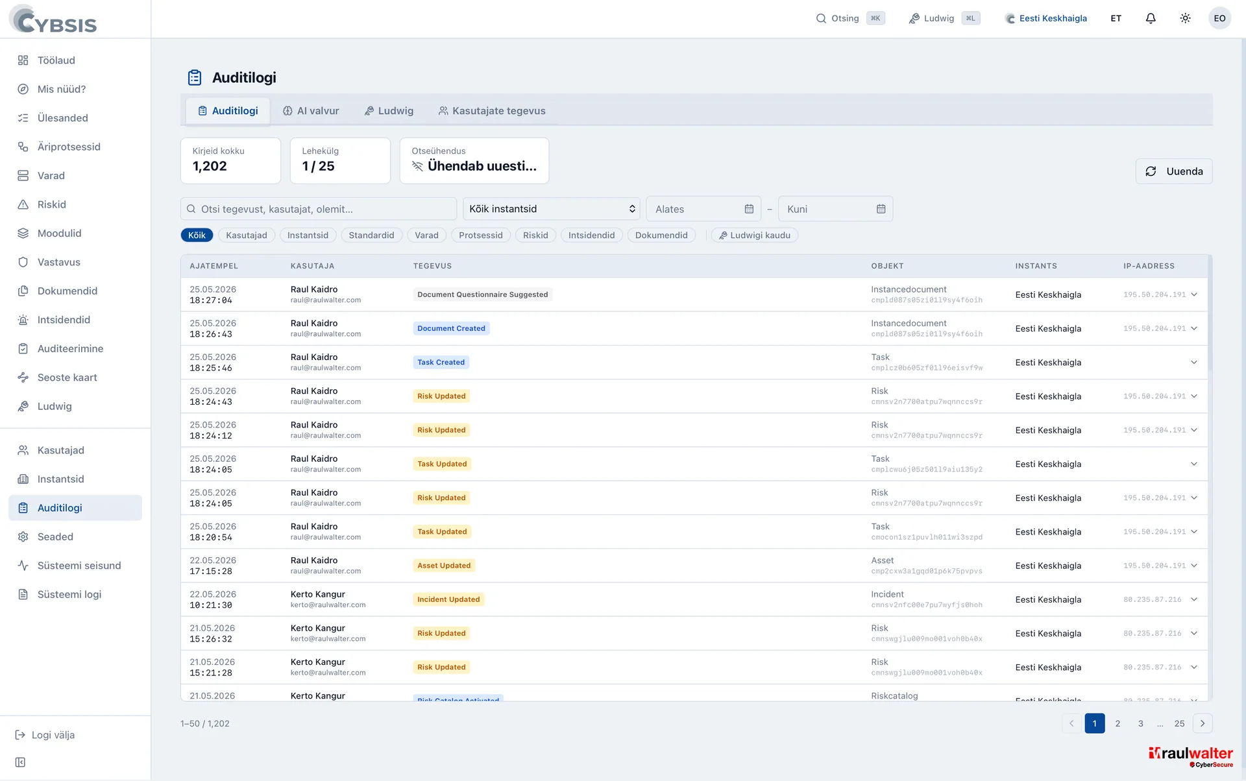Open the Kõik instantsid dropdown

[551, 209]
